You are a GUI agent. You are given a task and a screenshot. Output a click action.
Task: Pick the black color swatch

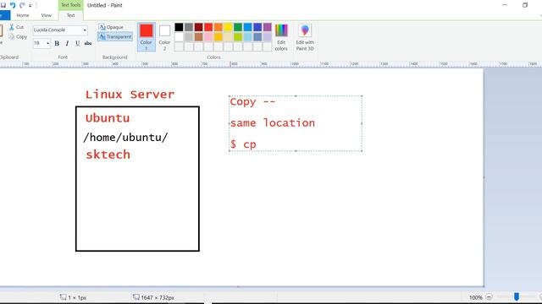pos(179,27)
